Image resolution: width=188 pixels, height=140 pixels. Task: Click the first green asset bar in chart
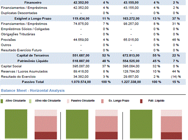(x=16, y=124)
